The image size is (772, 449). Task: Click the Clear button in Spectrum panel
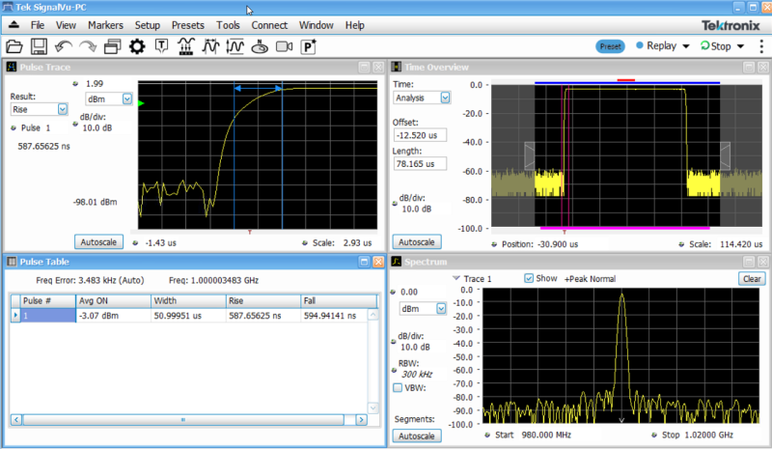tap(751, 278)
